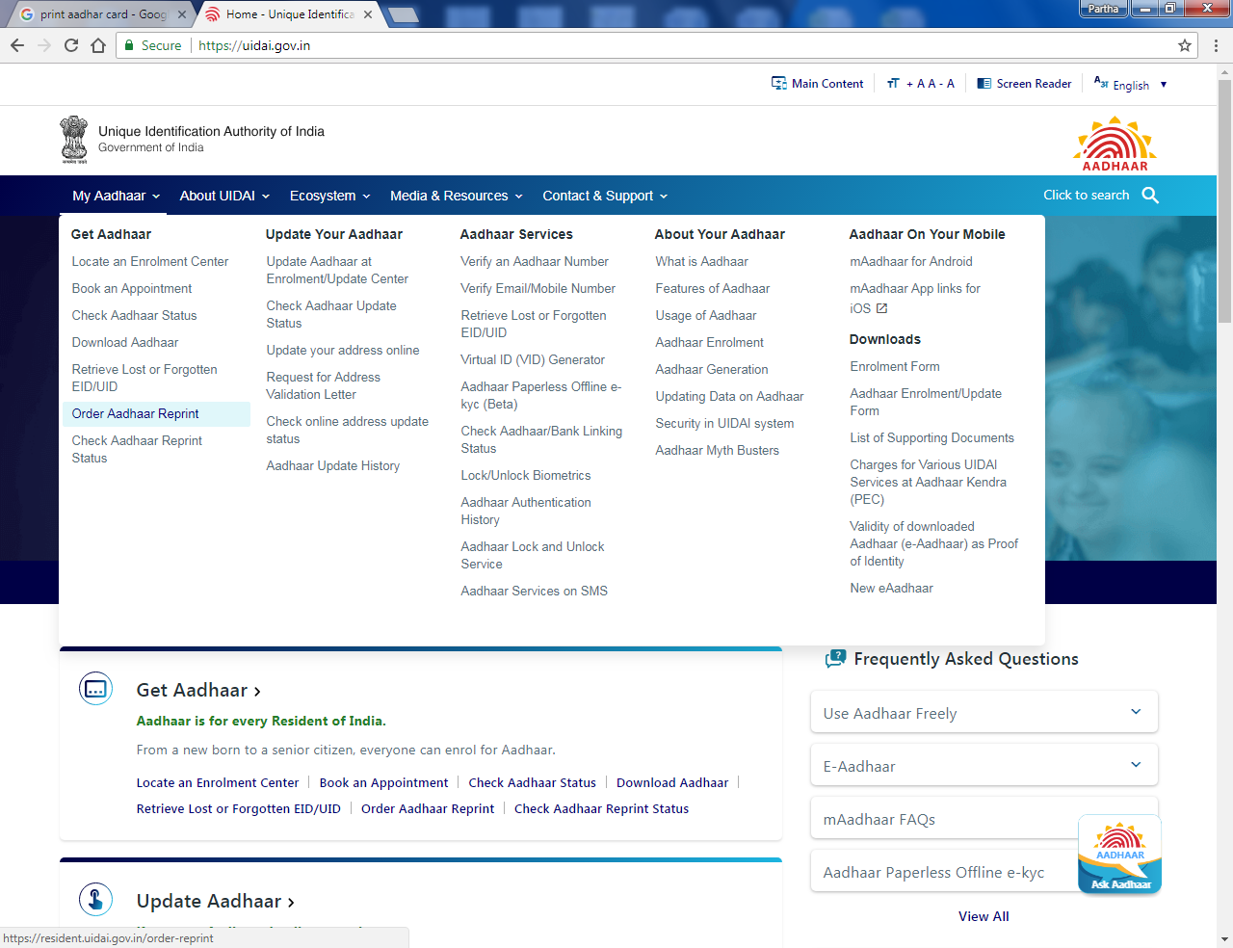
Task: Expand the My Aadhaar menu
Action: pos(116,196)
